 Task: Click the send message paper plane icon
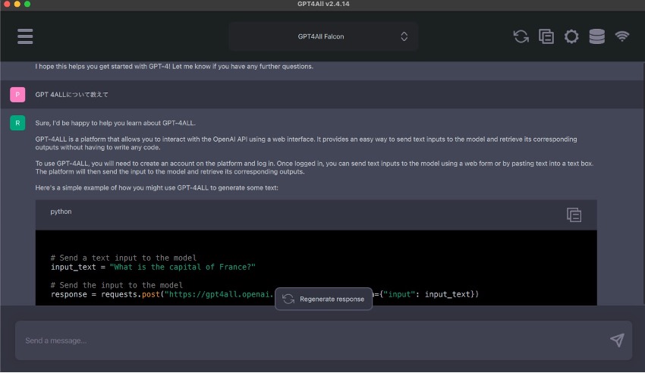click(x=617, y=340)
